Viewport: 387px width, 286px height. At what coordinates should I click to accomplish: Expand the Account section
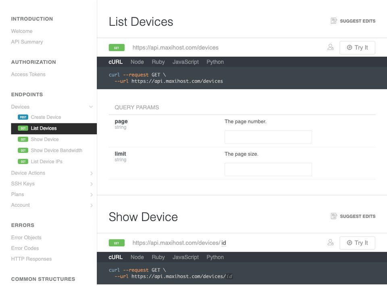coord(92,205)
